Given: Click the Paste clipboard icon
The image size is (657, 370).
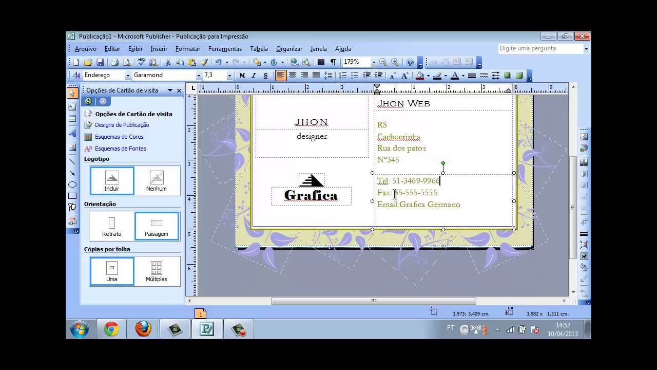Looking at the screenshot, I should 192,62.
